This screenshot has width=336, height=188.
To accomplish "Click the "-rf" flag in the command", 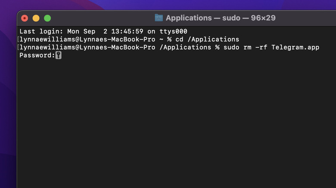I will click(x=261, y=47).
